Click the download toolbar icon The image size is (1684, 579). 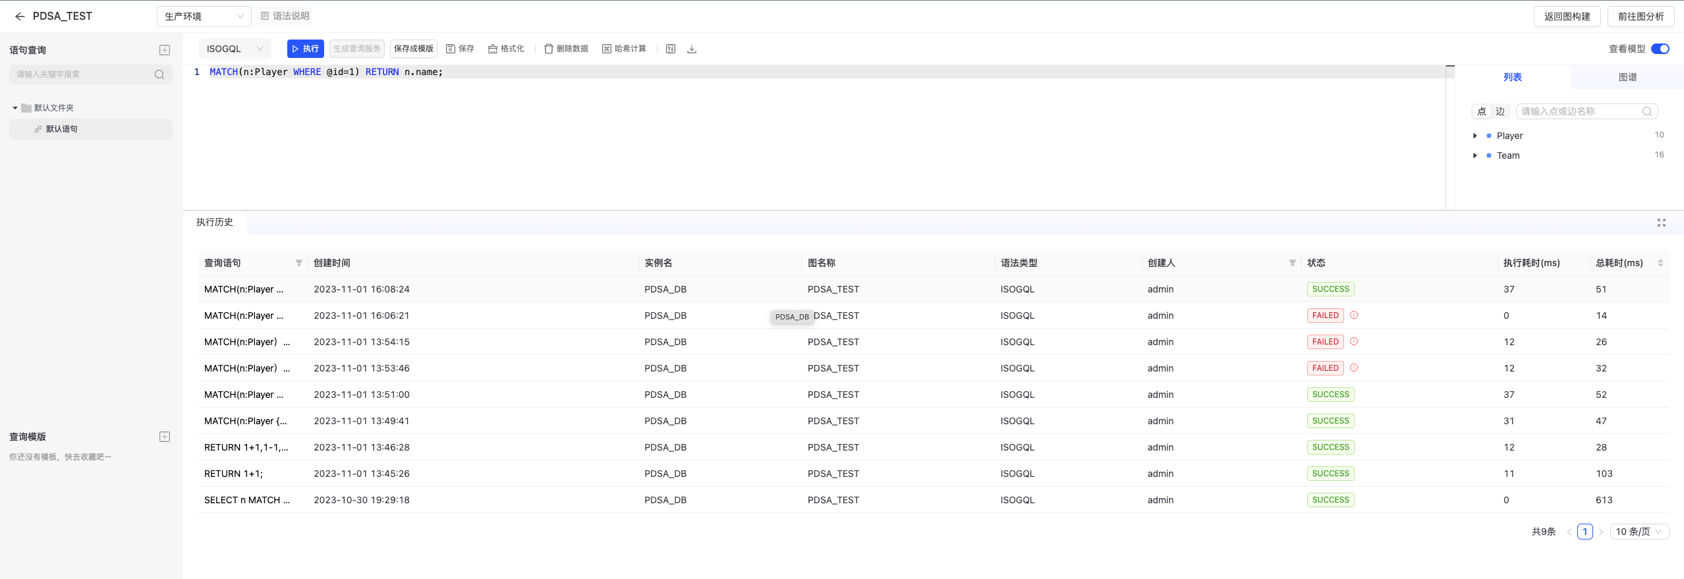(x=692, y=49)
